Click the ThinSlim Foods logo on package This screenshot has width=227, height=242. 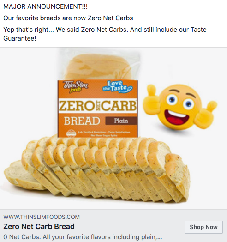75,87
